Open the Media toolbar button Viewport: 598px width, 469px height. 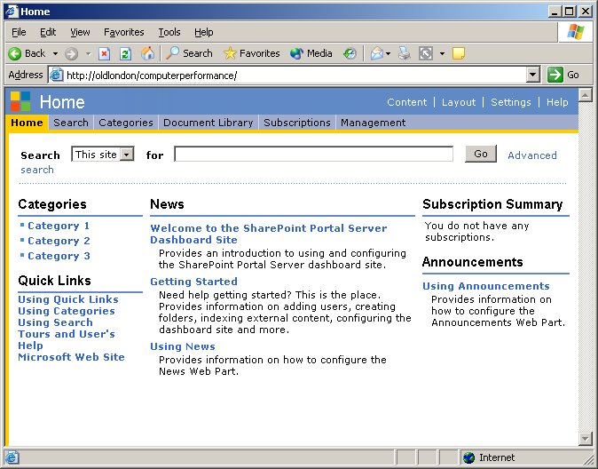311,53
